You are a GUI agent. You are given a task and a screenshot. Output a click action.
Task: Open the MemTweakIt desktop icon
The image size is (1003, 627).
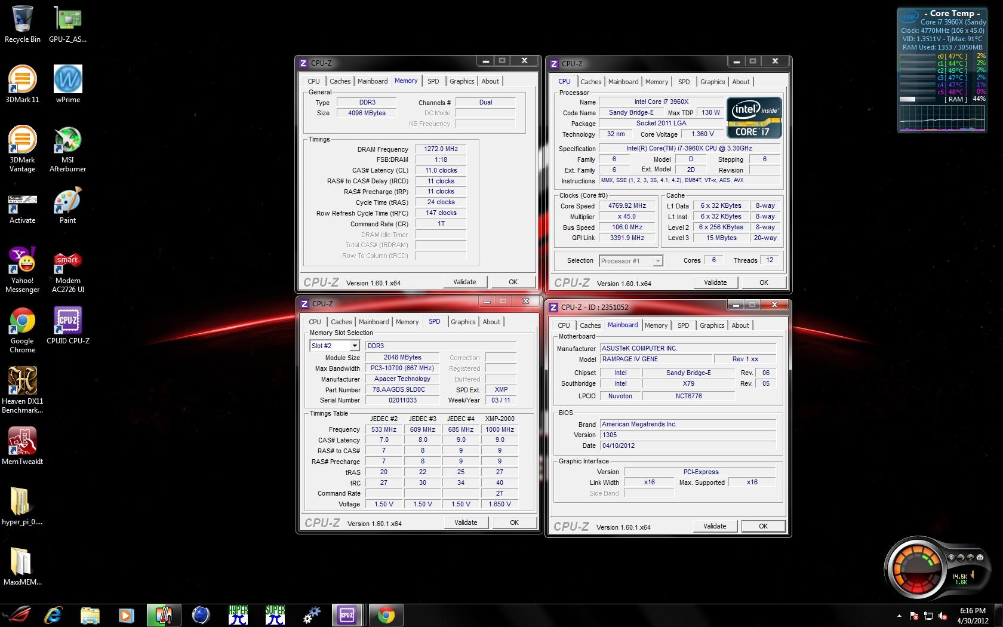point(23,445)
